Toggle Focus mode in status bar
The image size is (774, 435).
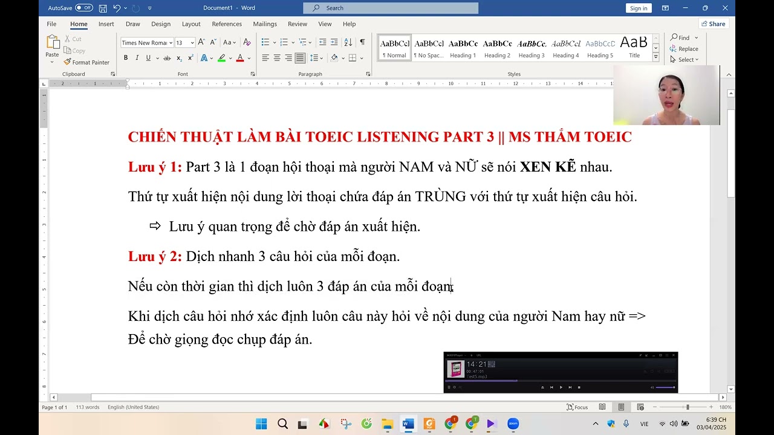pos(577,407)
